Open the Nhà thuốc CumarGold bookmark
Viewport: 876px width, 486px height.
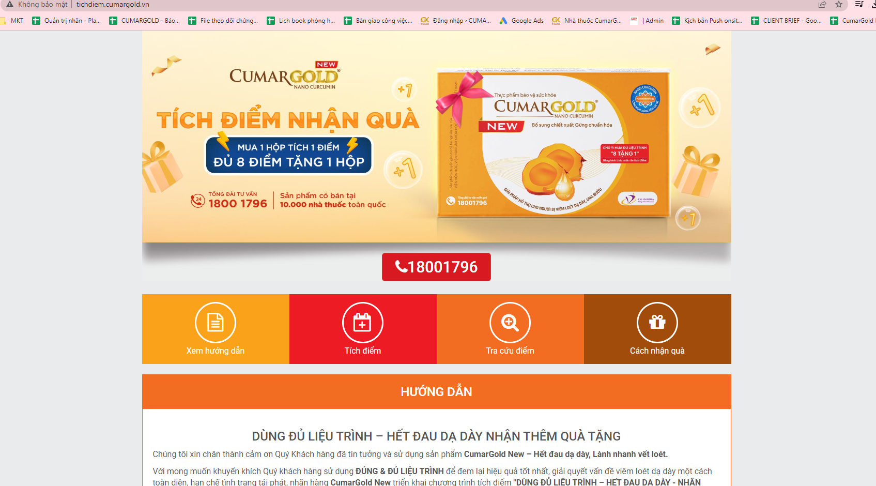pos(587,21)
